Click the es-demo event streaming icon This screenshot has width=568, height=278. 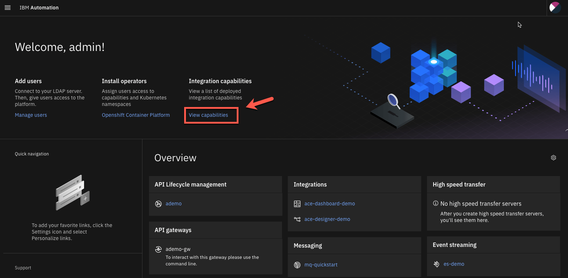(x=436, y=264)
